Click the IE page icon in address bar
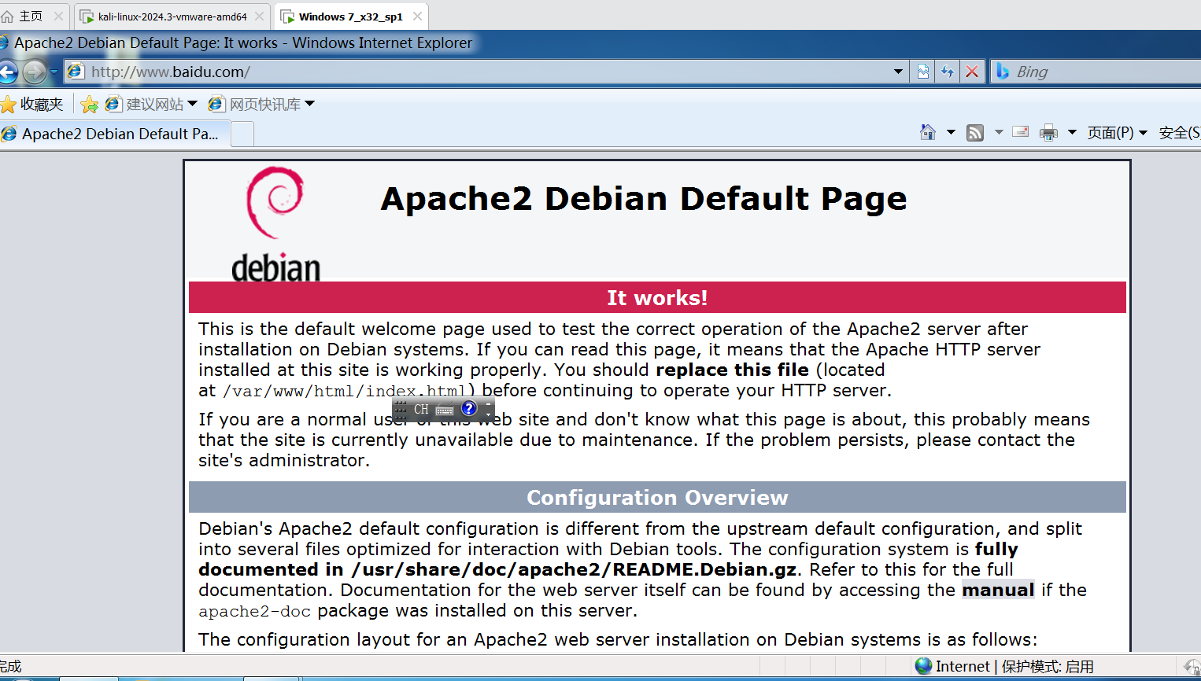This screenshot has width=1201, height=681. coord(76,72)
